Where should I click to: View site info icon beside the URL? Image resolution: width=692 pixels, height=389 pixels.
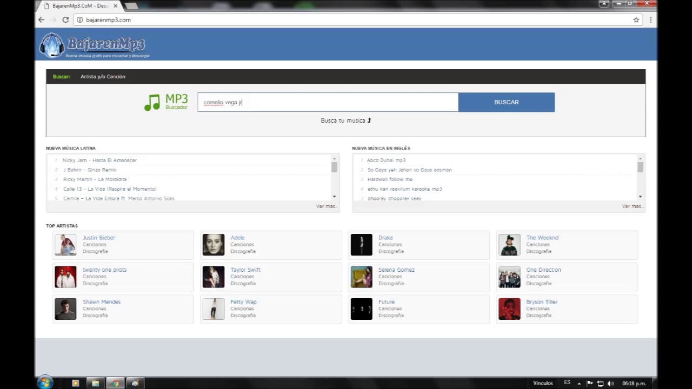coord(80,19)
